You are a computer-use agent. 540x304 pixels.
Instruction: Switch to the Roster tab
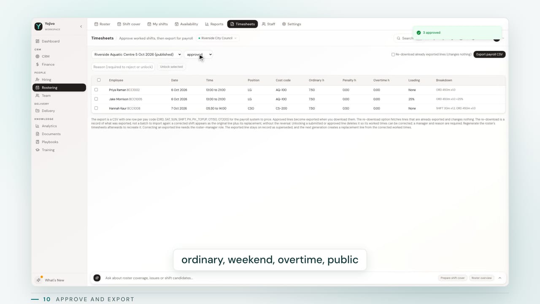(102, 24)
